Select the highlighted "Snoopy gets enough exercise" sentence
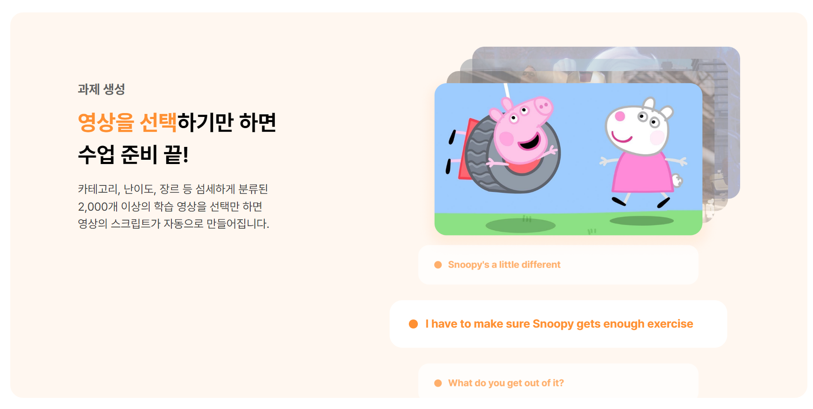The image size is (813, 409). coord(558,324)
